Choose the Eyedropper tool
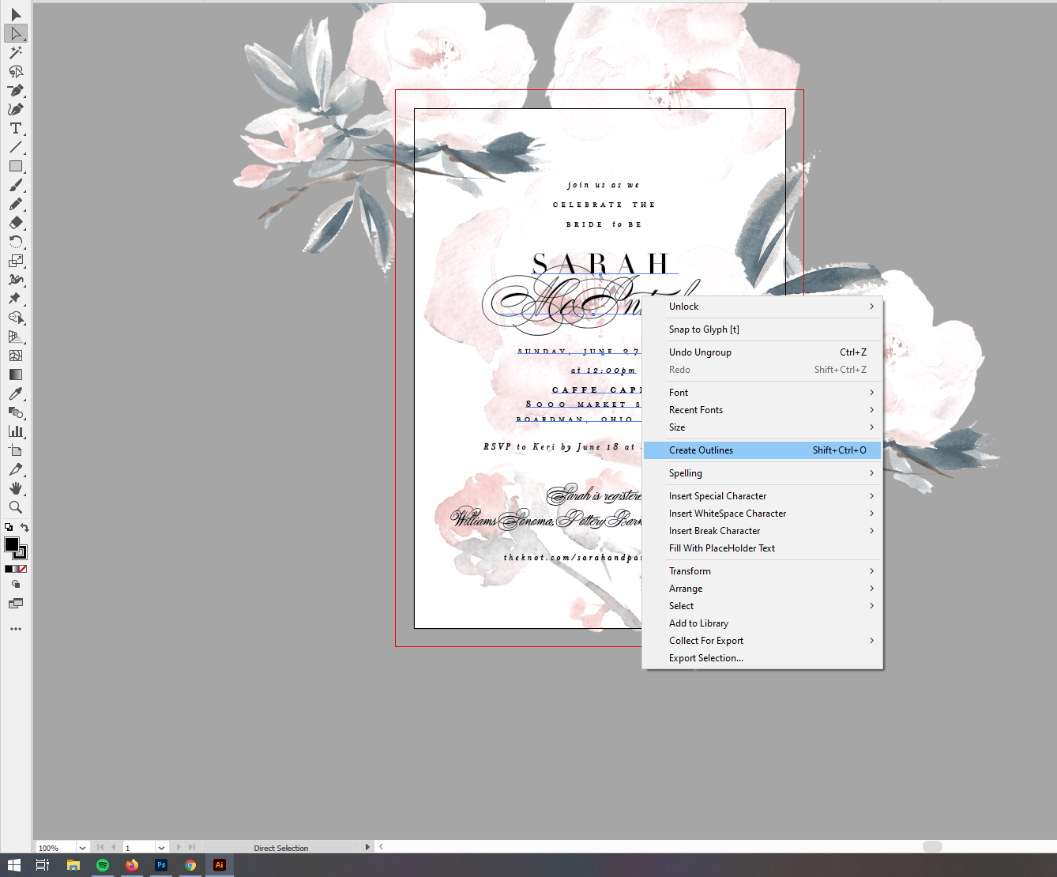1057x877 pixels. coord(15,393)
